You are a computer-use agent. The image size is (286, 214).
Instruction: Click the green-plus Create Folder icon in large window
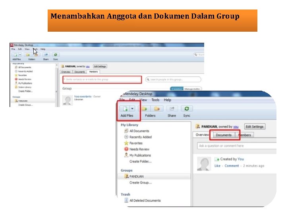pos(144,109)
